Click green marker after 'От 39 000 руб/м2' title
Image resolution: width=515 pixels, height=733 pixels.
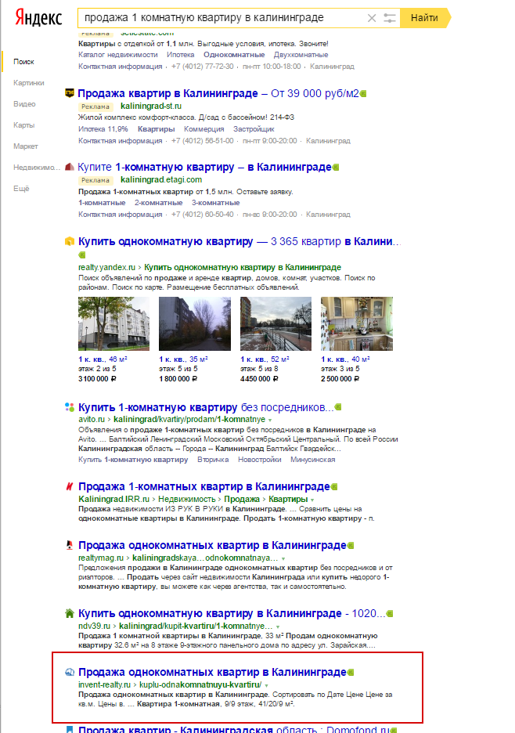[x=364, y=93]
